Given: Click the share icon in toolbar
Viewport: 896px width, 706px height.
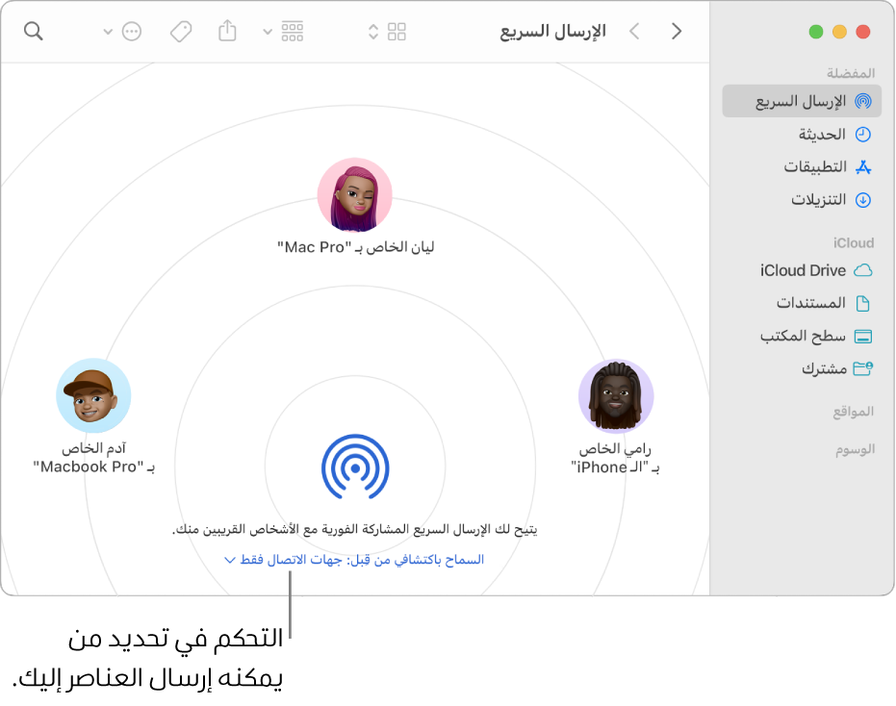Looking at the screenshot, I should pos(227,30).
